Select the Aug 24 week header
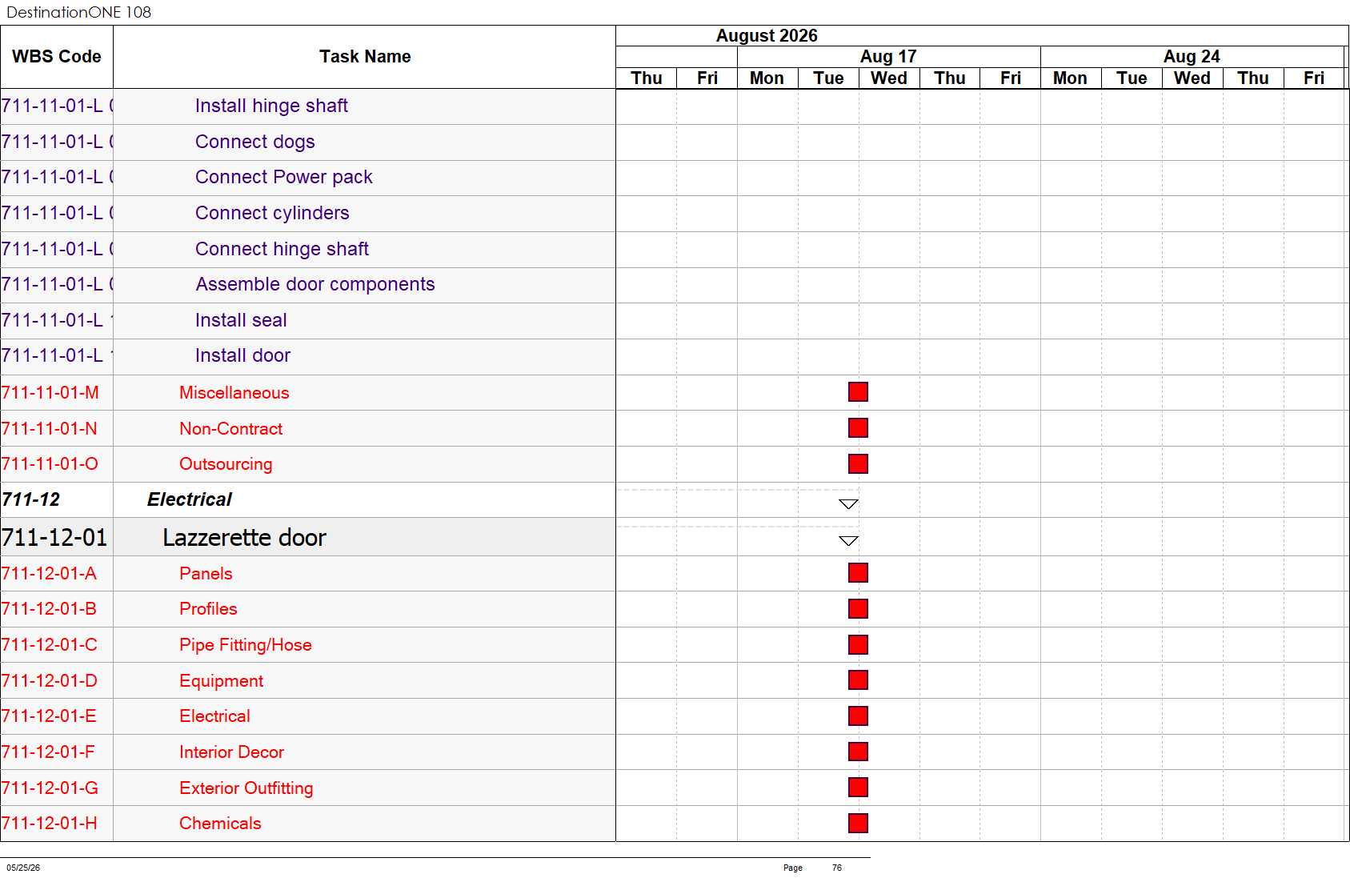 (1192, 57)
